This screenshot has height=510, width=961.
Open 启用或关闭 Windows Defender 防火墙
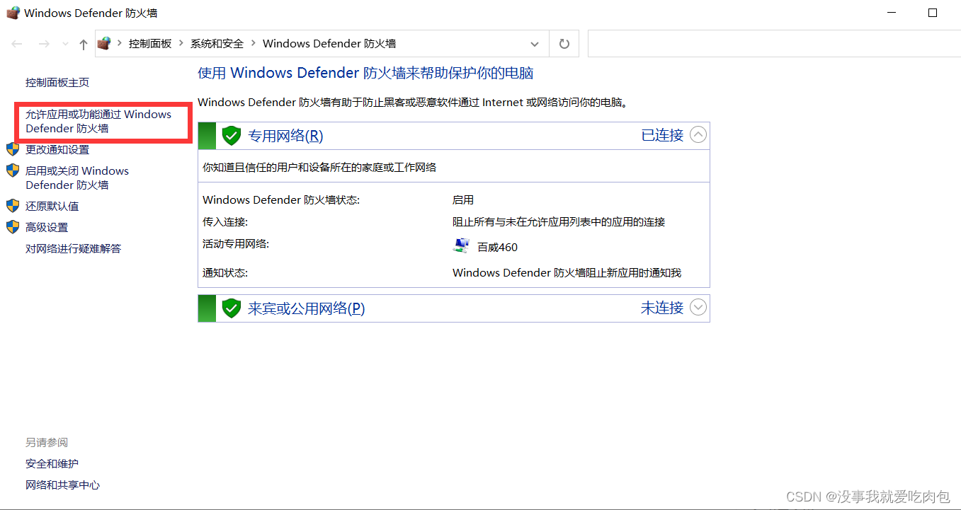(x=77, y=178)
